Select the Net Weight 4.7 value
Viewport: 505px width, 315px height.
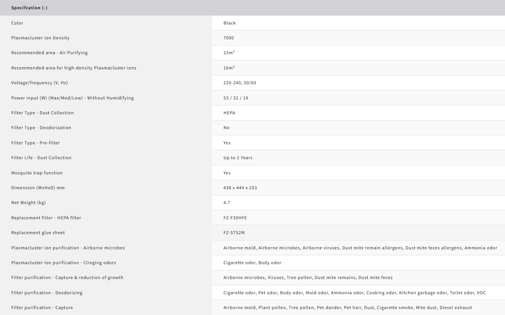pos(227,203)
